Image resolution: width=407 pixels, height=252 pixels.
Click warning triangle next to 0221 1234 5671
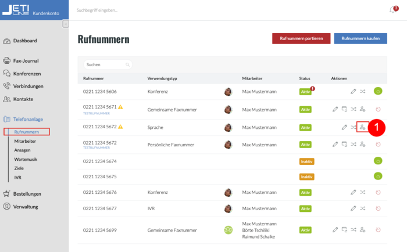[x=120, y=107]
